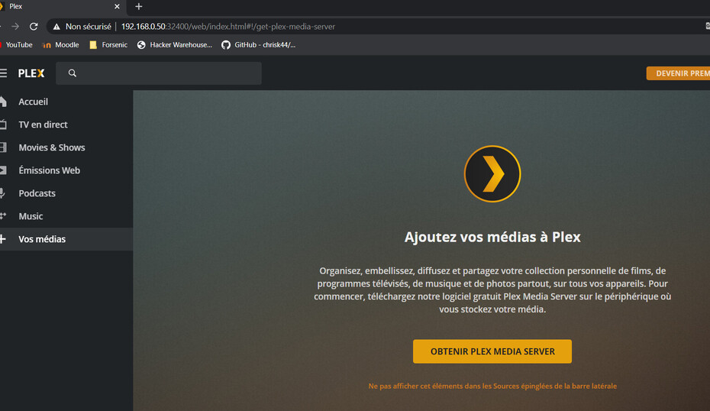This screenshot has height=411, width=710.
Task: Open the Forsenic bookmarks folder
Action: [x=108, y=45]
